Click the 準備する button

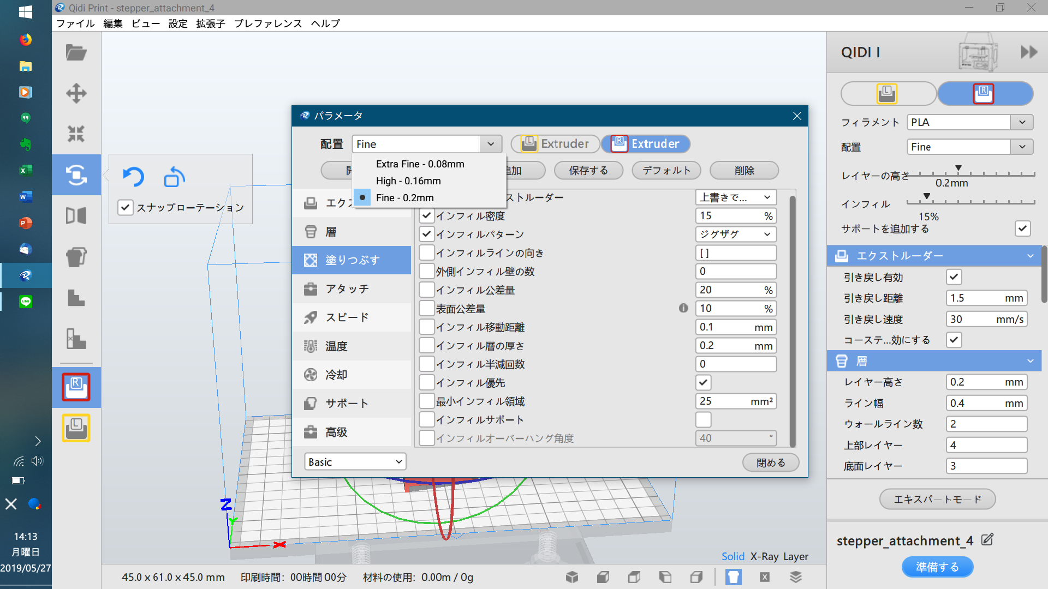(x=937, y=567)
